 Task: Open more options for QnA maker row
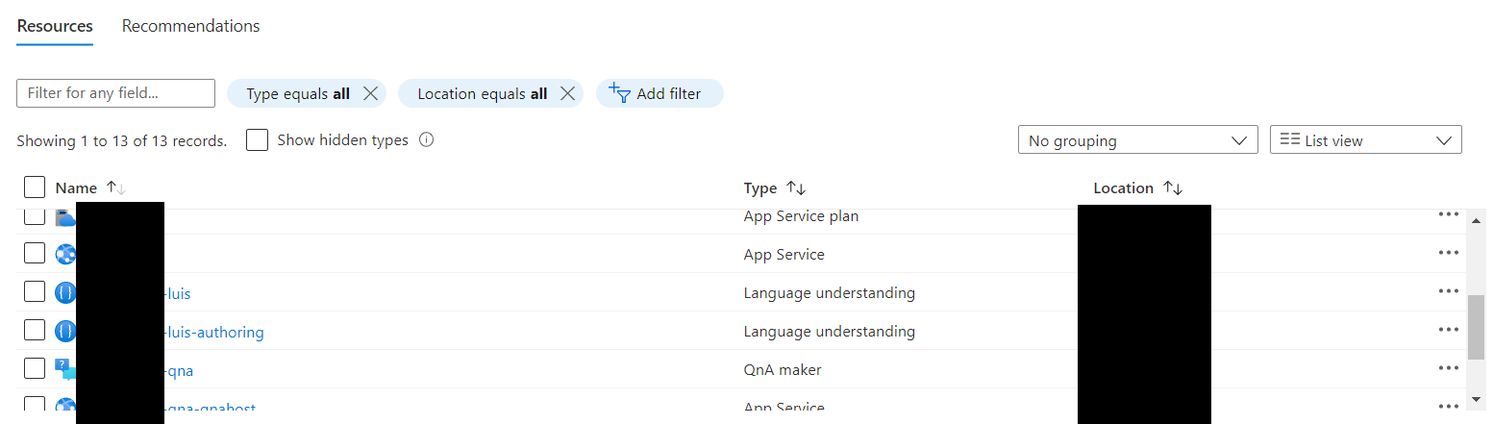pyautogui.click(x=1449, y=368)
